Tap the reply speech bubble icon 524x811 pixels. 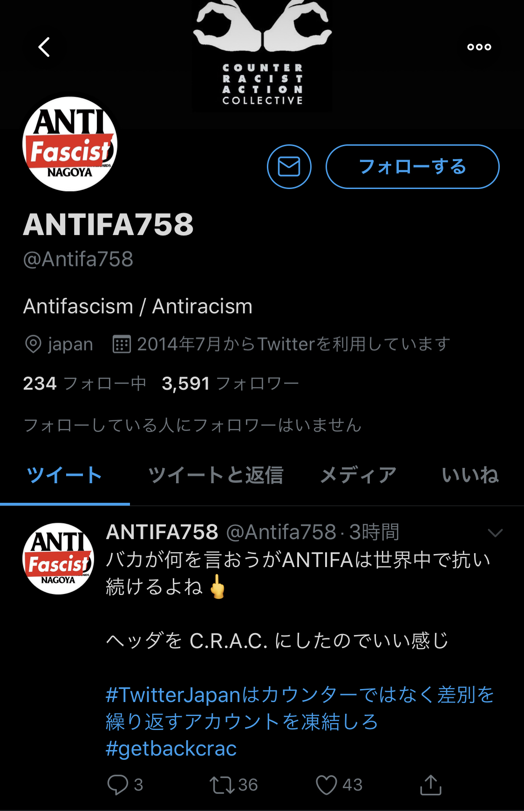118,784
